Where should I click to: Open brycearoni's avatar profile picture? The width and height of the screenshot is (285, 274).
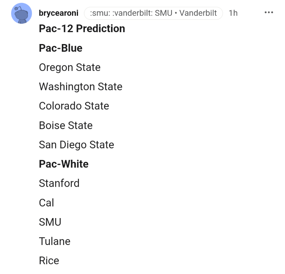point(21,13)
